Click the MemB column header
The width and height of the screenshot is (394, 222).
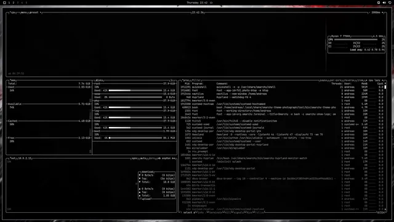click(x=364, y=84)
